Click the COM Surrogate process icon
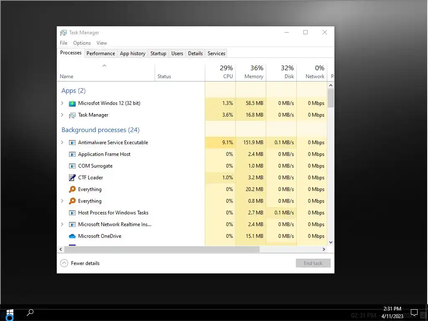The height and width of the screenshot is (321, 428). [72, 166]
